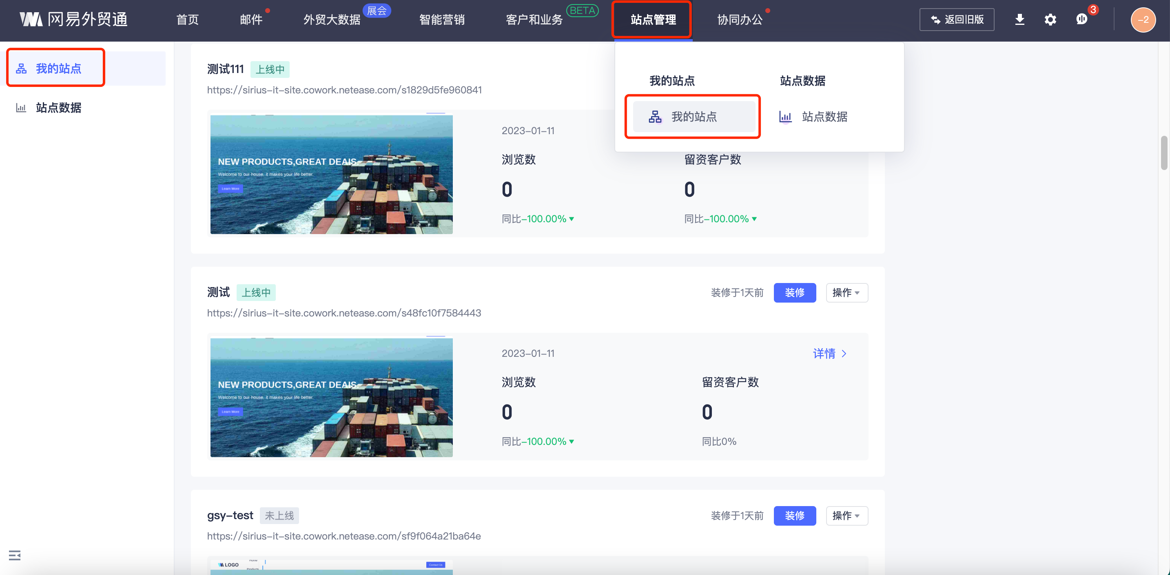Open 详情 chevron link for 测试 site
1170x575 pixels.
click(x=829, y=353)
